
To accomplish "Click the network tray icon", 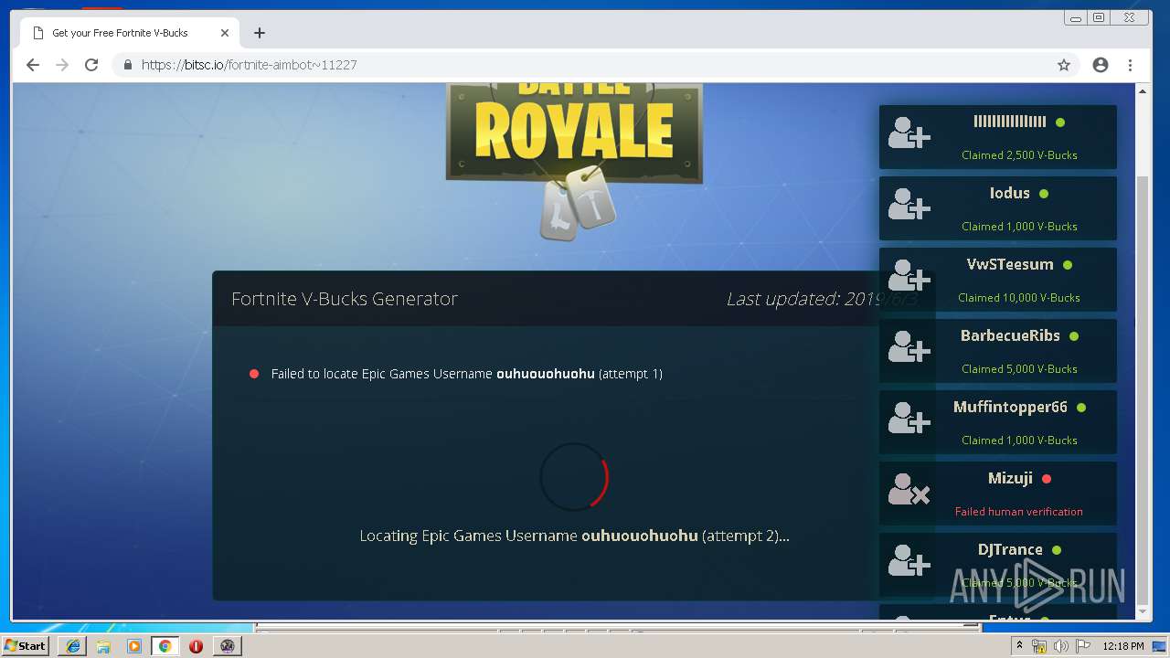I will click(1039, 646).
